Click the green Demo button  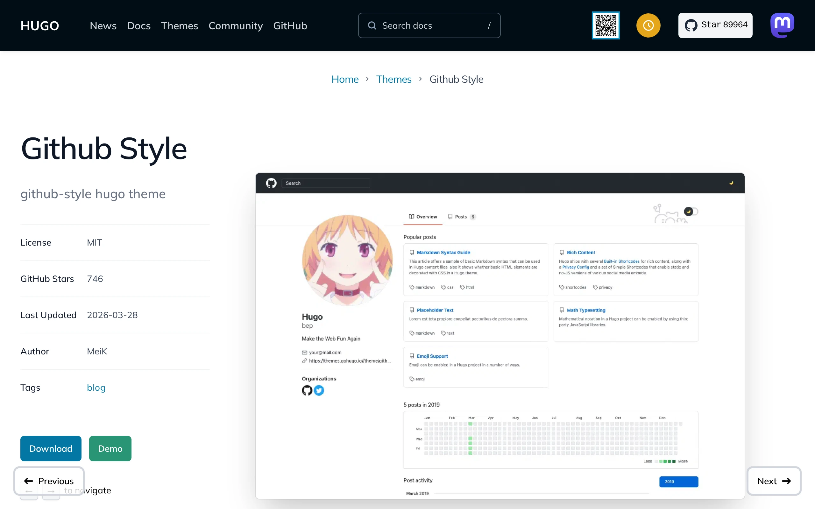click(110, 449)
